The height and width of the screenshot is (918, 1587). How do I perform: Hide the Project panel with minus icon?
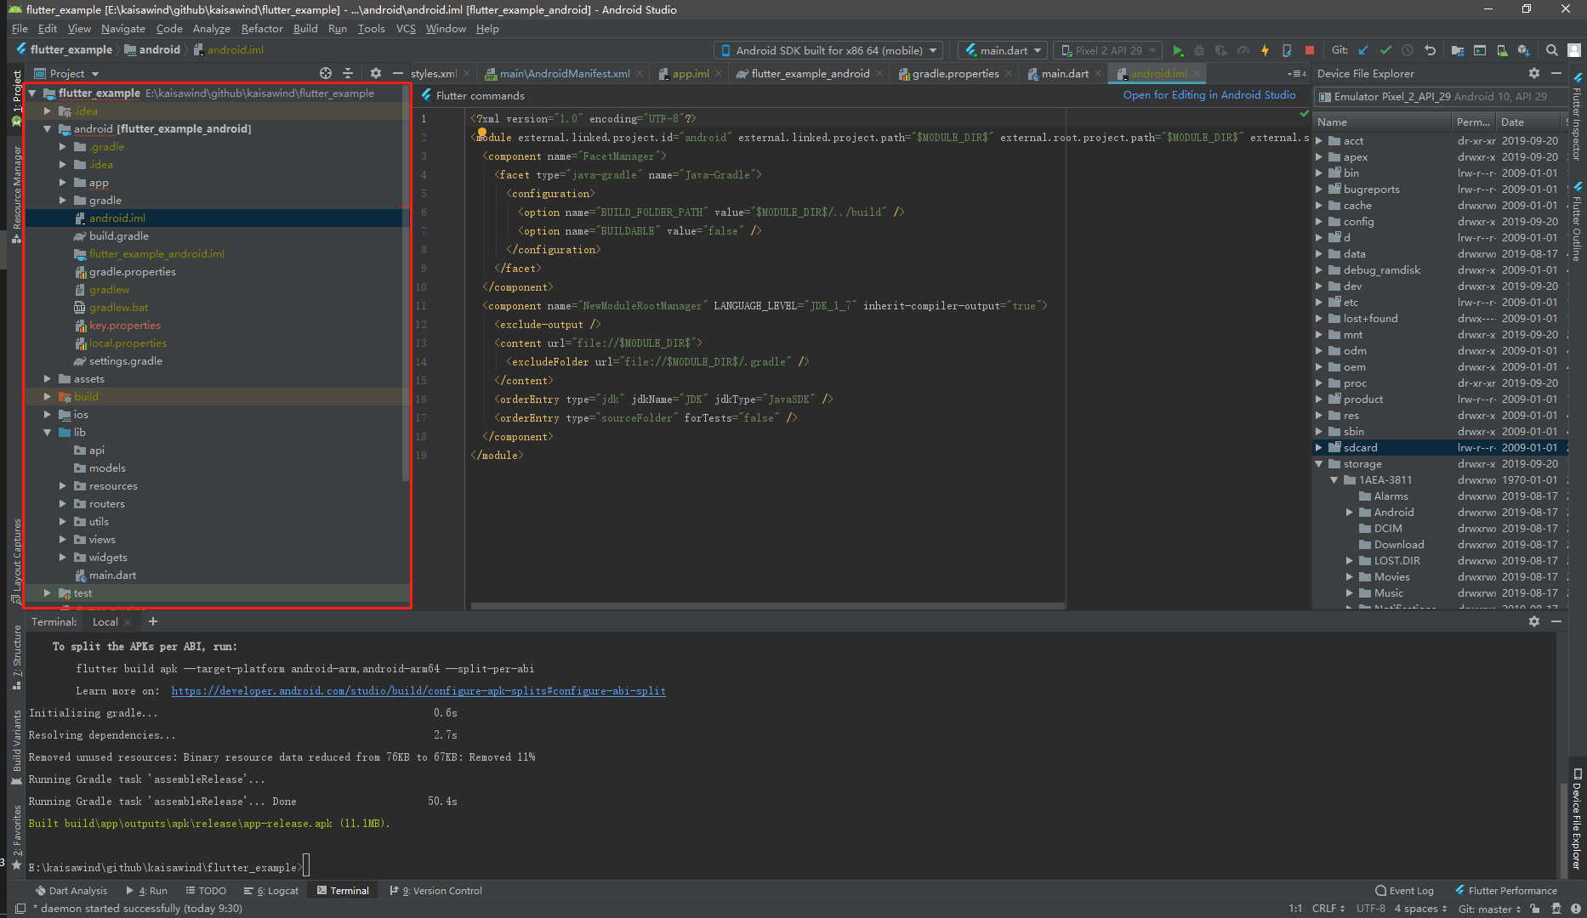tap(397, 73)
